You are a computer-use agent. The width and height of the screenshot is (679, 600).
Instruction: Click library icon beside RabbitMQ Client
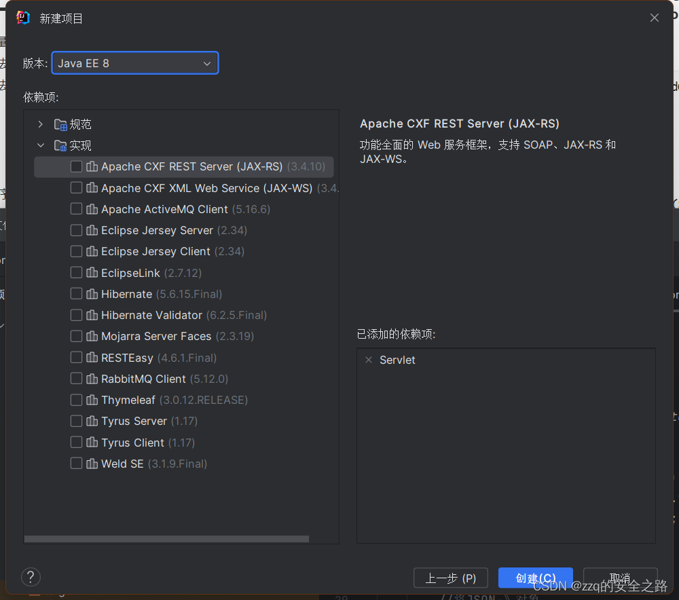(x=92, y=379)
